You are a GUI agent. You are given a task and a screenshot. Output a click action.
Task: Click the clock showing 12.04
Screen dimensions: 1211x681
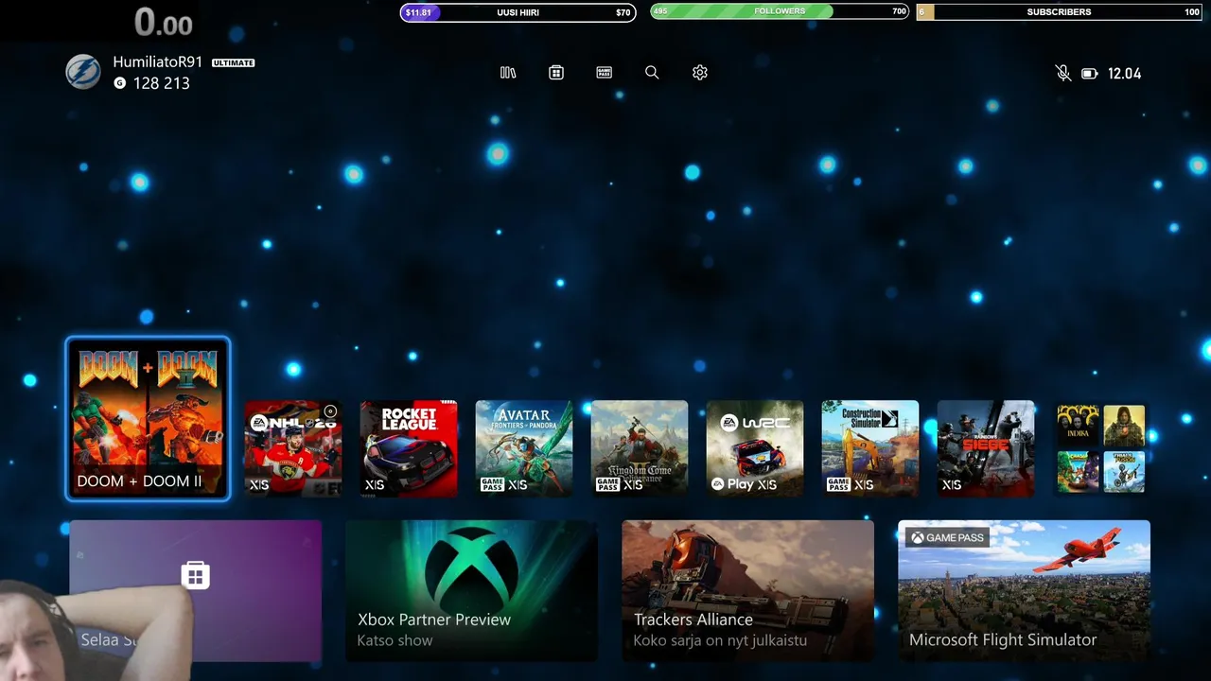click(x=1124, y=74)
